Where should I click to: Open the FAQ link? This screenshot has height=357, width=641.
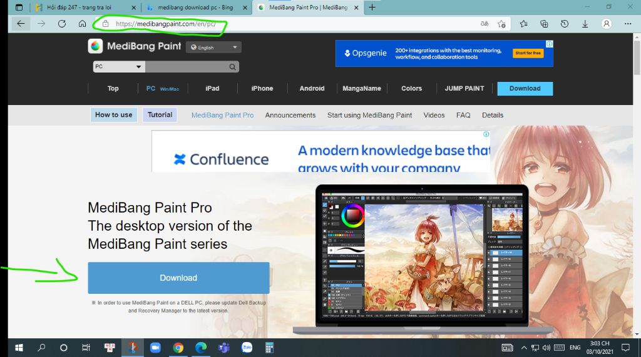(x=463, y=115)
